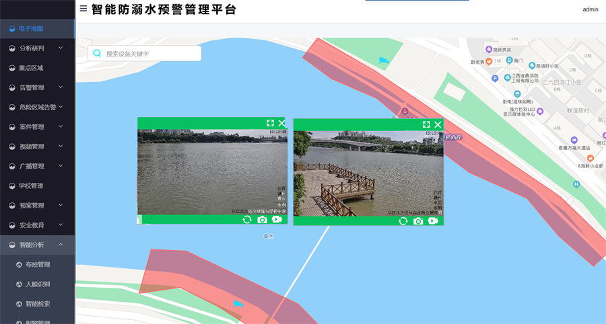Viewport: 606px width, 324px height.
Task: Enter fullscreen on the left video popup
Action: point(270,123)
